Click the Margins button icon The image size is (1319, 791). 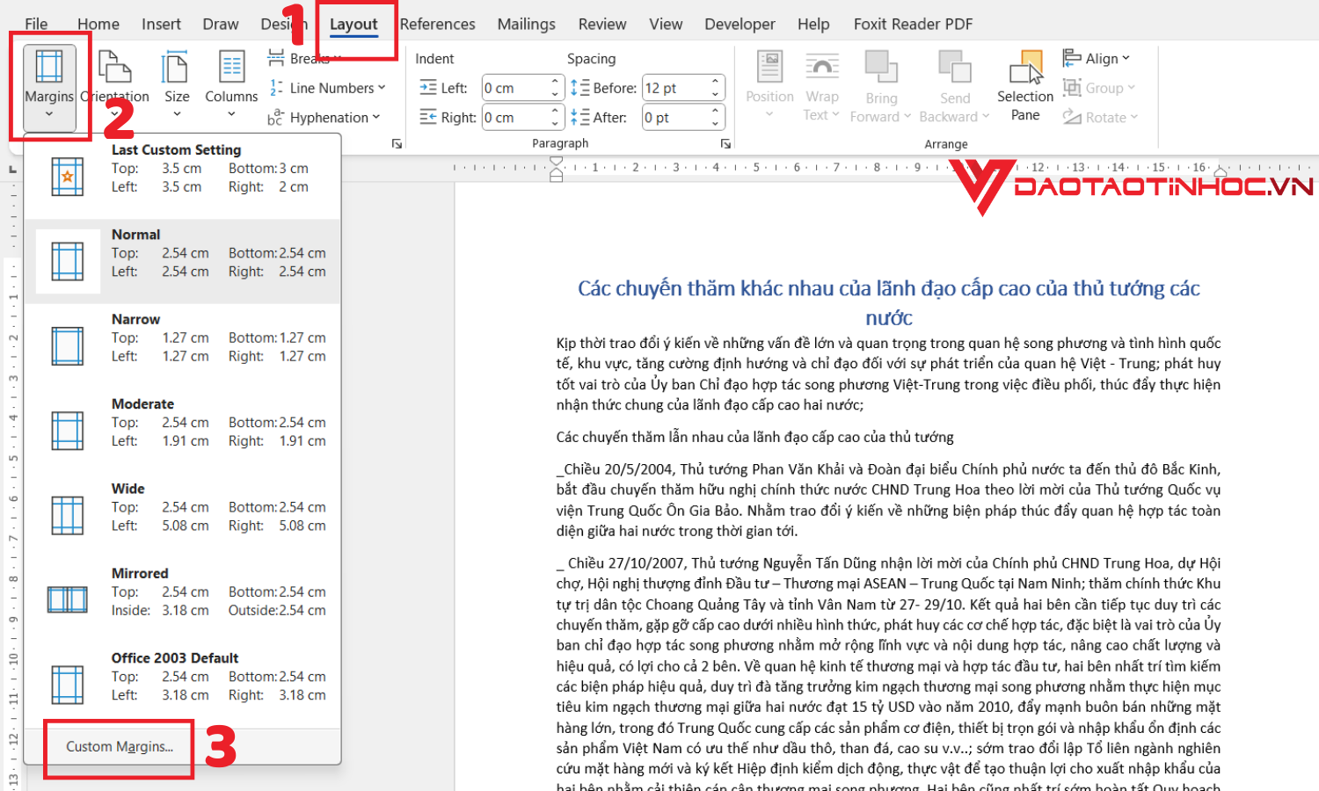point(49,68)
